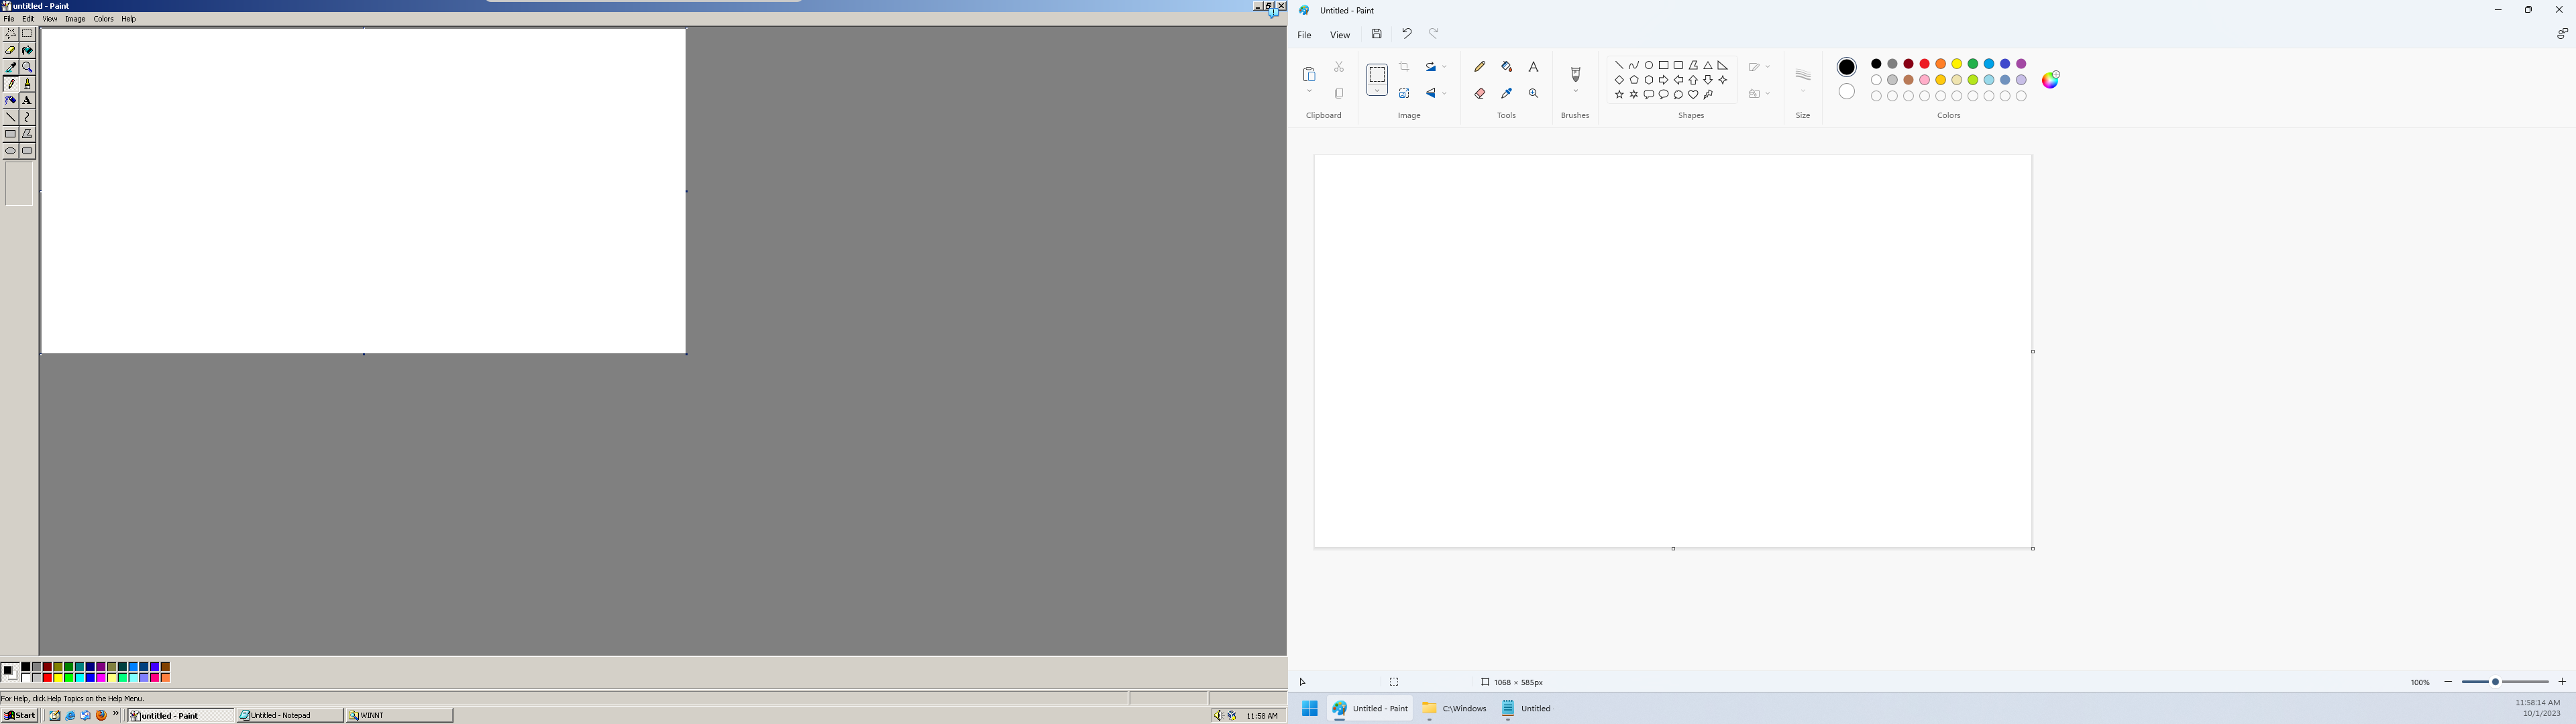Choose the Free-Form Select star tool
Image resolution: width=2576 pixels, height=724 pixels.
[x=11, y=34]
